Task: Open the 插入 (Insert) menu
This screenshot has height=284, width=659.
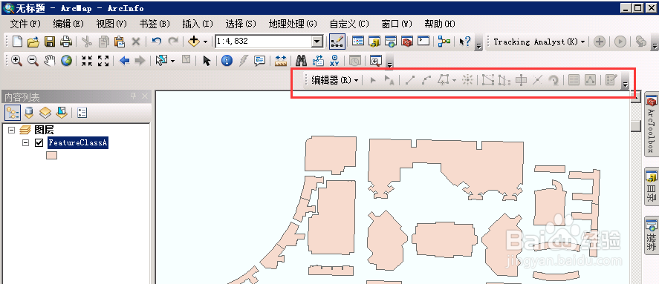Action: (198, 24)
